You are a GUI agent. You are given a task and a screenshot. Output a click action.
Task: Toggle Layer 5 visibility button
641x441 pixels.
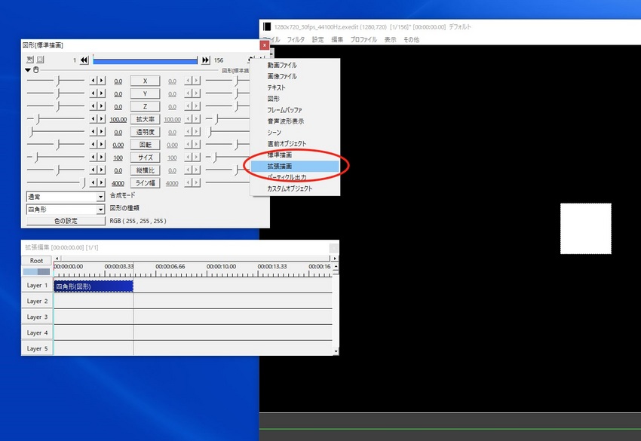coord(37,349)
